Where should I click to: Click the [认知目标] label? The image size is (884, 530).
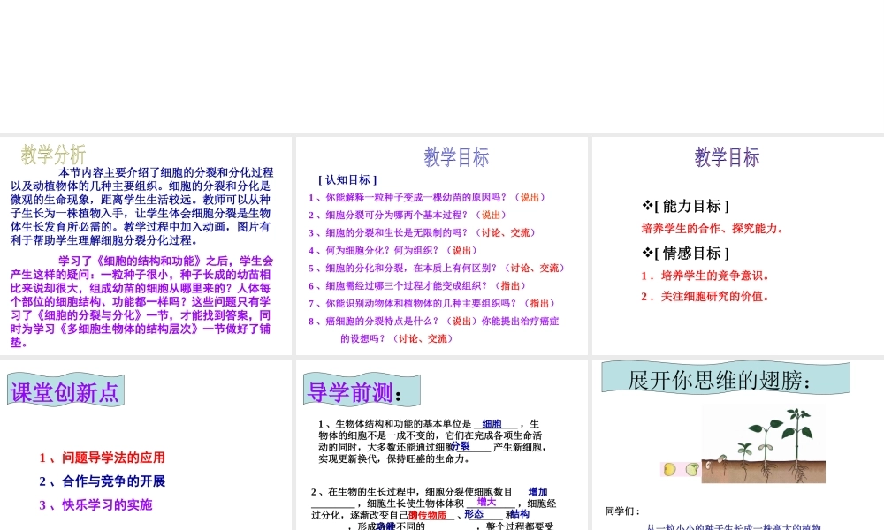pyautogui.click(x=347, y=179)
